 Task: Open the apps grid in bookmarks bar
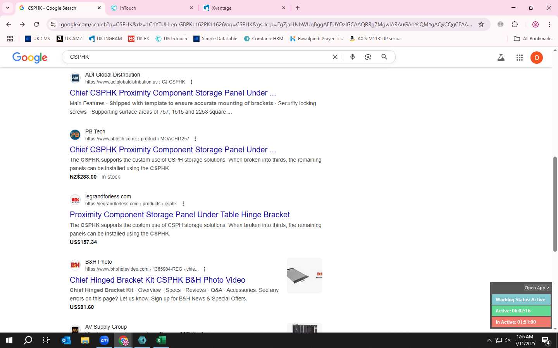10,39
